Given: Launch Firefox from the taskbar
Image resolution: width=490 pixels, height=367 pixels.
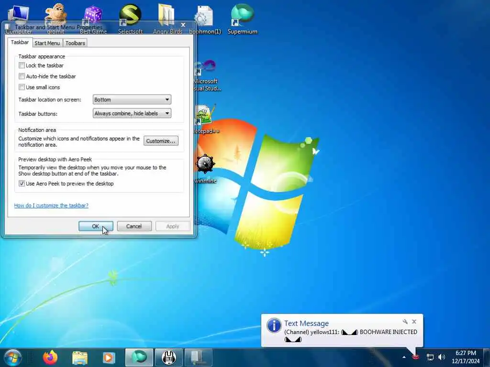Looking at the screenshot, I should tap(51, 357).
